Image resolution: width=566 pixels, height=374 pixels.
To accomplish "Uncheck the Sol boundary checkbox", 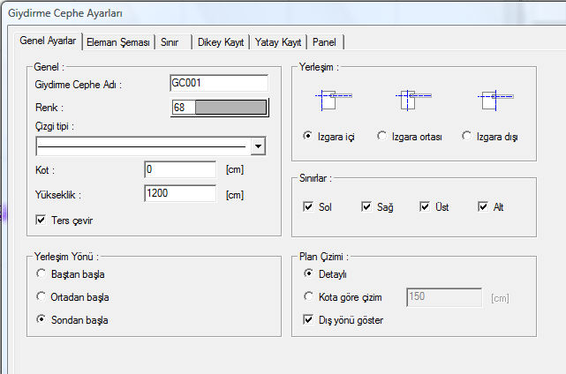I will tap(308, 206).
